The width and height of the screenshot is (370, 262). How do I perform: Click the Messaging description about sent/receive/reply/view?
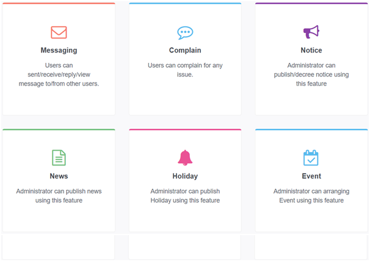point(59,75)
